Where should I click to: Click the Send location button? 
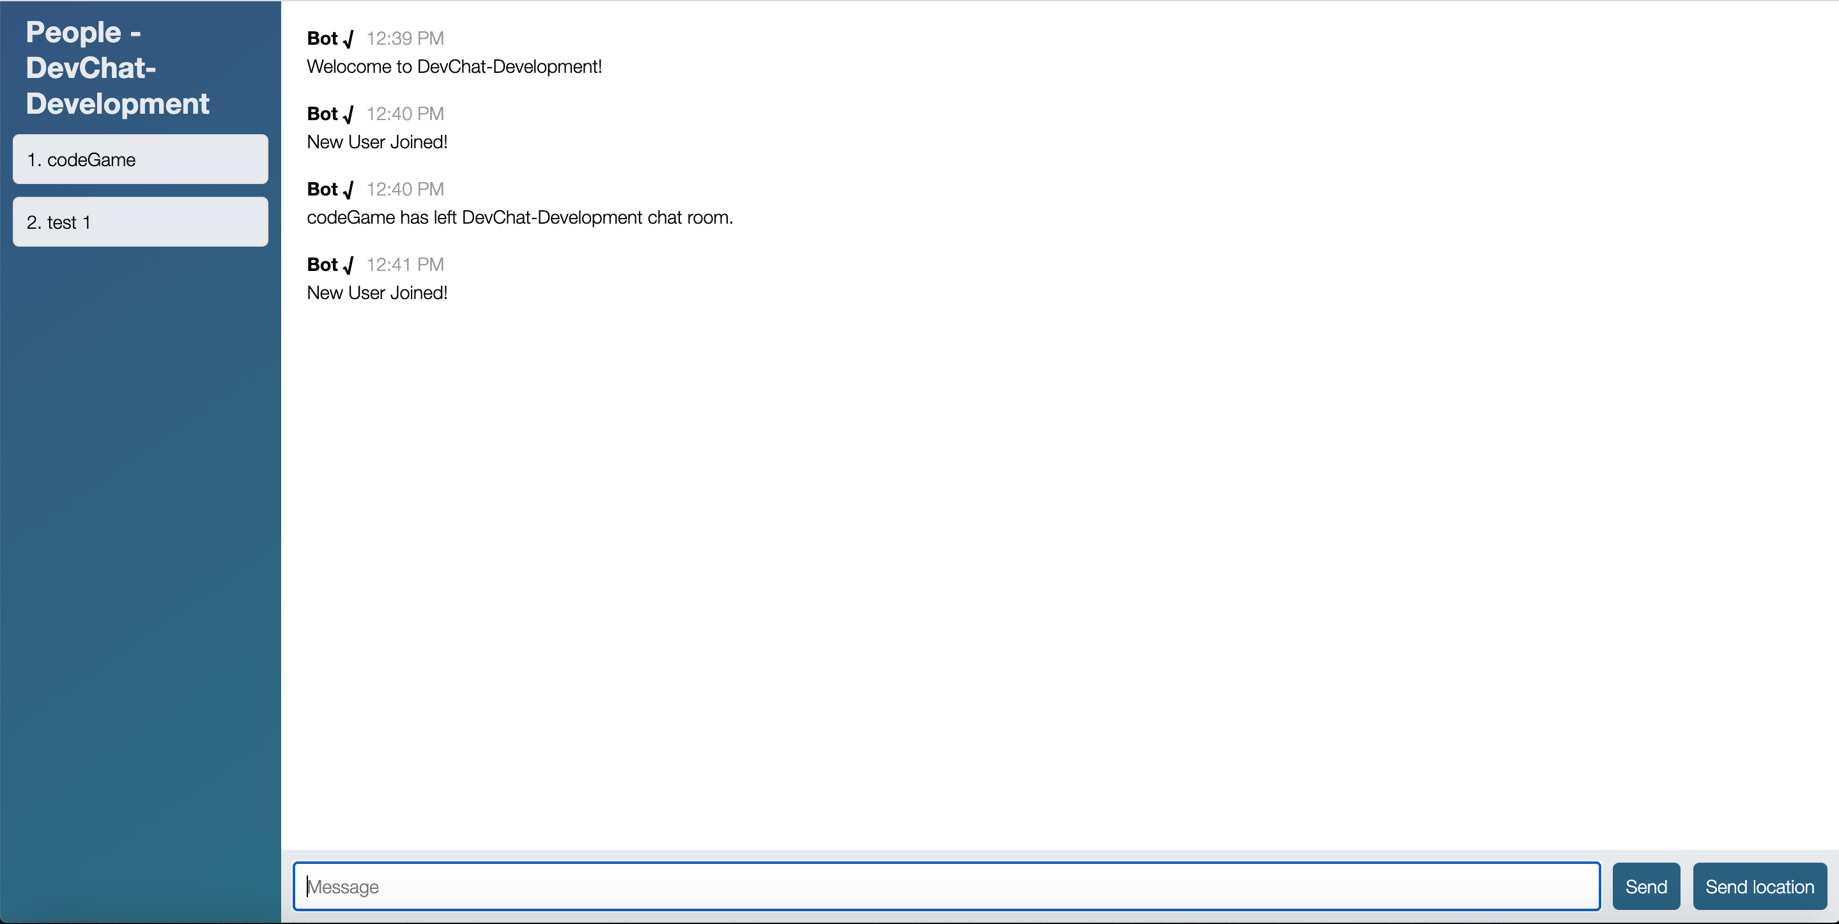pos(1759,886)
